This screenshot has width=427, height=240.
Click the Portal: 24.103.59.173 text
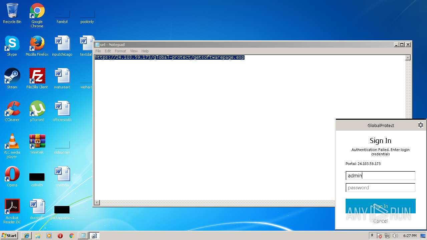coord(363,164)
